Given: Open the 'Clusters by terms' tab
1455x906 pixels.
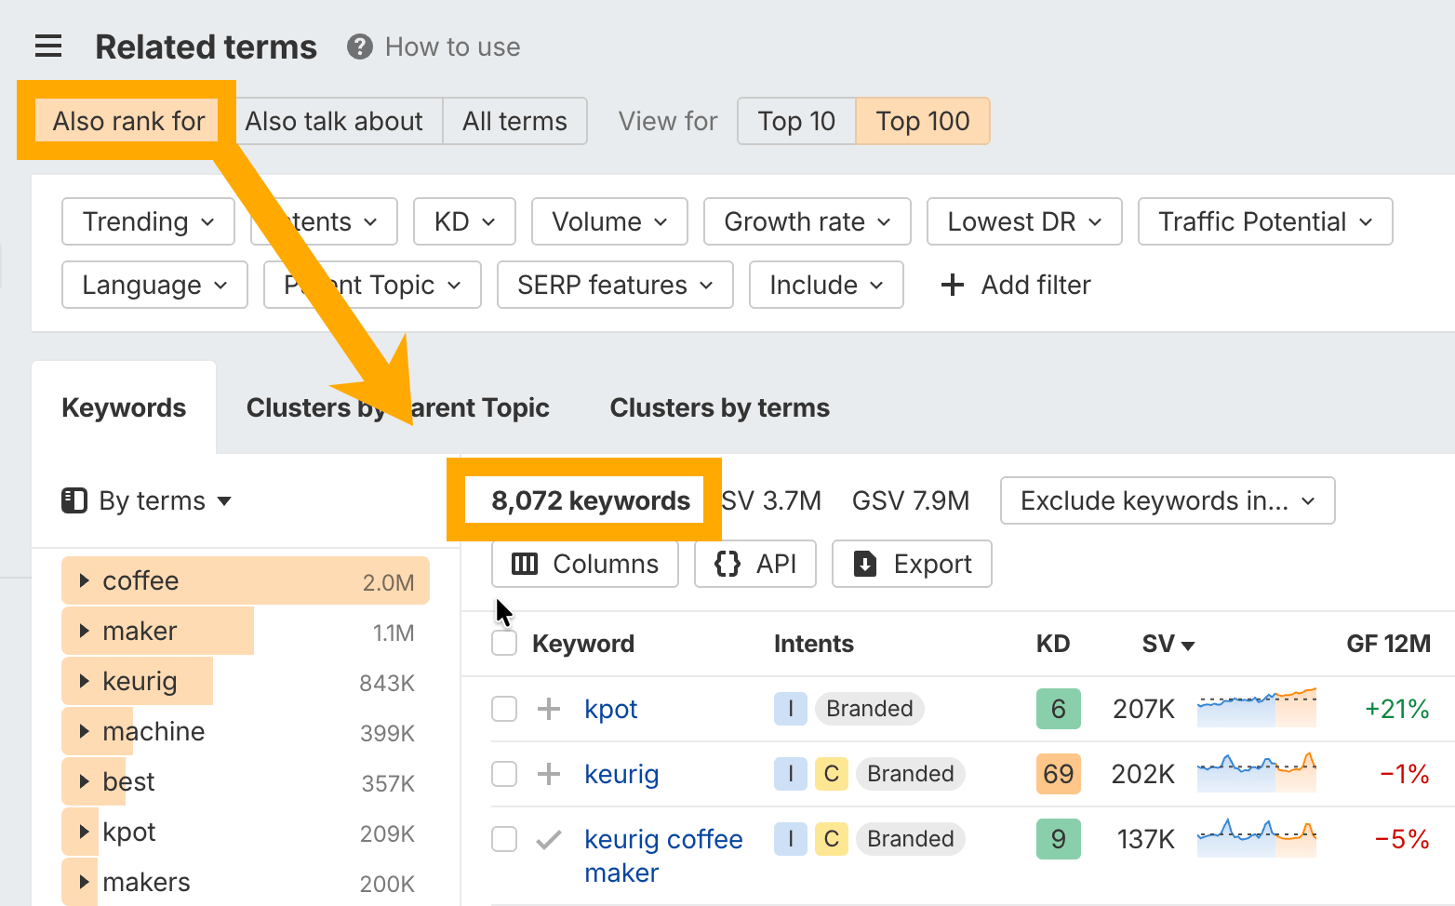Looking at the screenshot, I should [718, 407].
